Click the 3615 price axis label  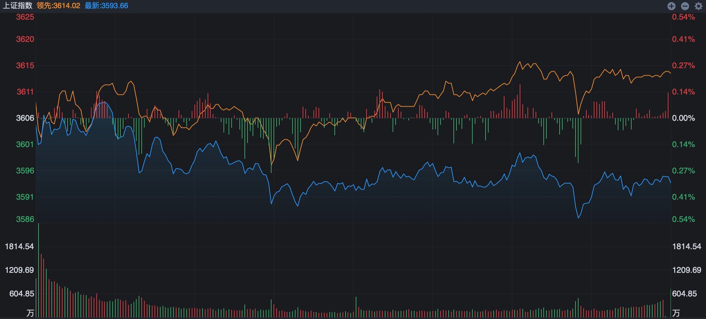[x=25, y=65]
